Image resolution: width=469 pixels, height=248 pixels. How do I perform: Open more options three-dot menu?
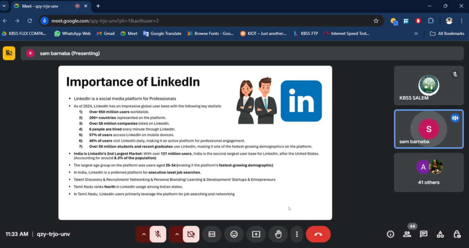click(x=297, y=234)
